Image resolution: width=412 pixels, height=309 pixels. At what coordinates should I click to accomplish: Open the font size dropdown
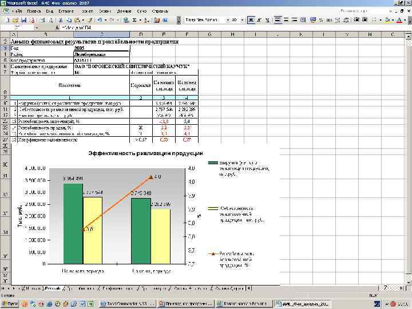242,20
